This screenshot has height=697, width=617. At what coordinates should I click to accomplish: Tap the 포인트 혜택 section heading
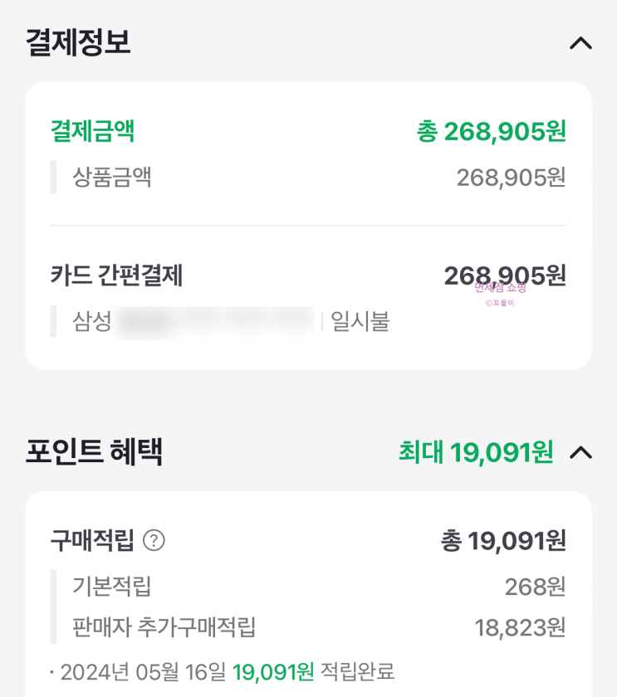pyautogui.click(x=94, y=452)
